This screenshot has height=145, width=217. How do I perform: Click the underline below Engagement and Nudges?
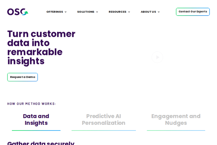176,131
